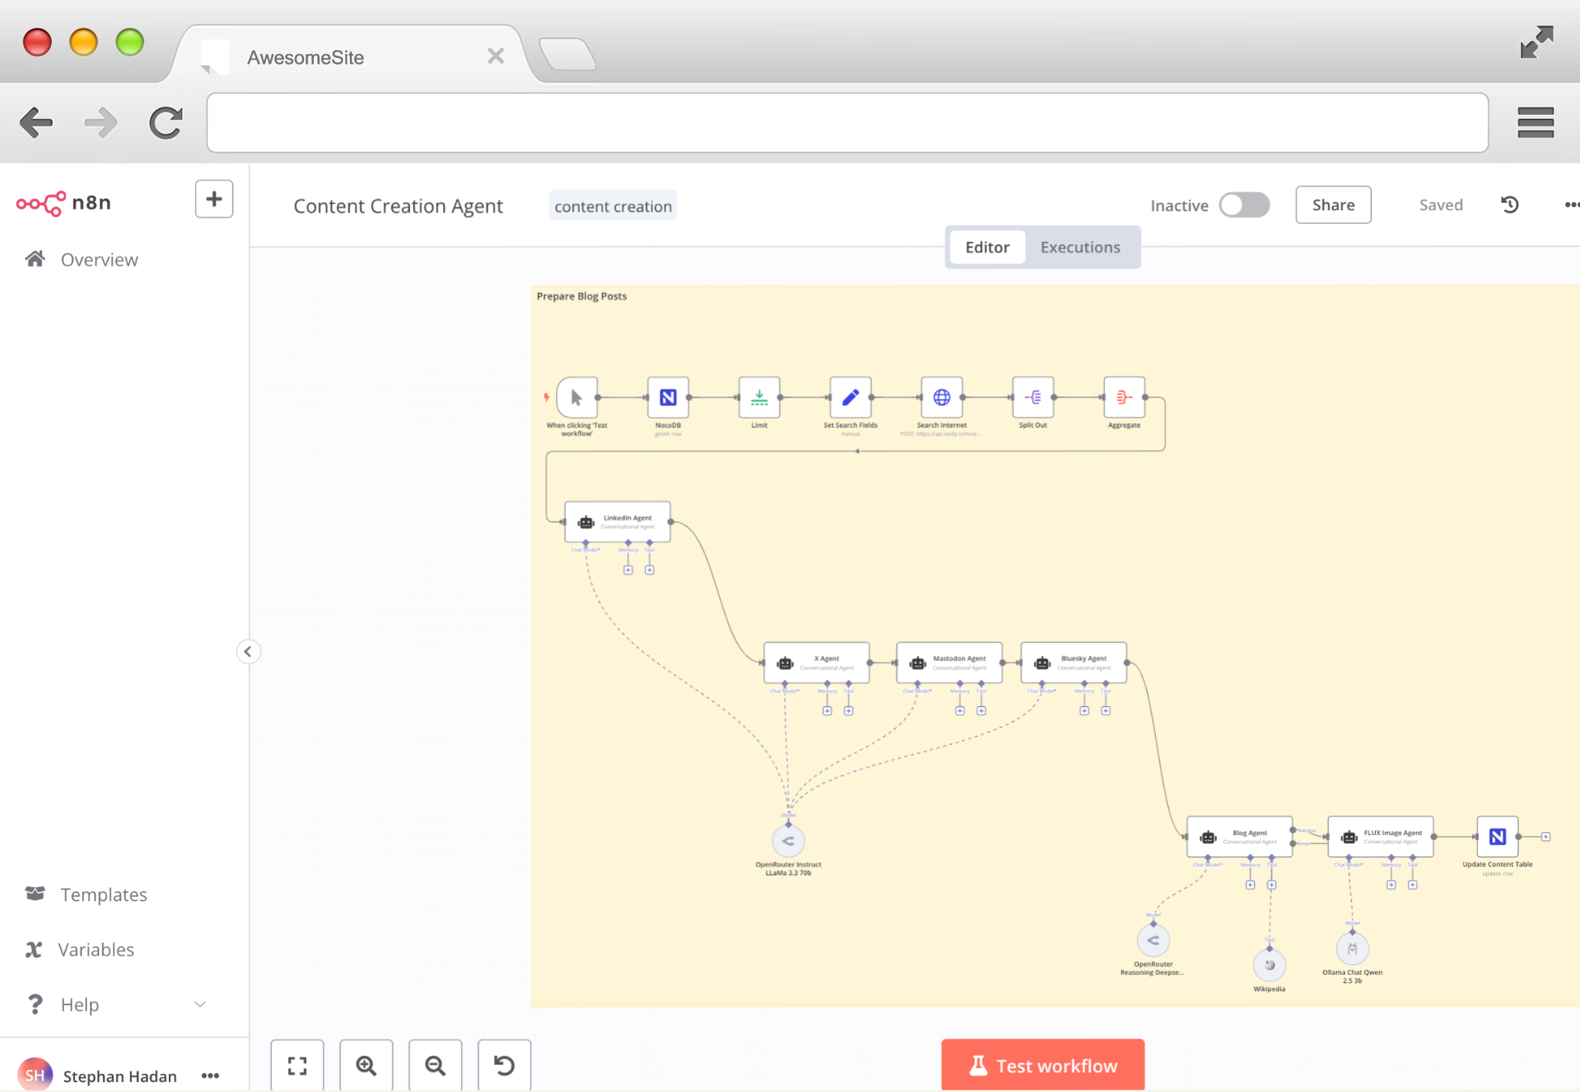The height and width of the screenshot is (1092, 1580).
Task: Select the Aggregate node icon
Action: pyautogui.click(x=1124, y=397)
